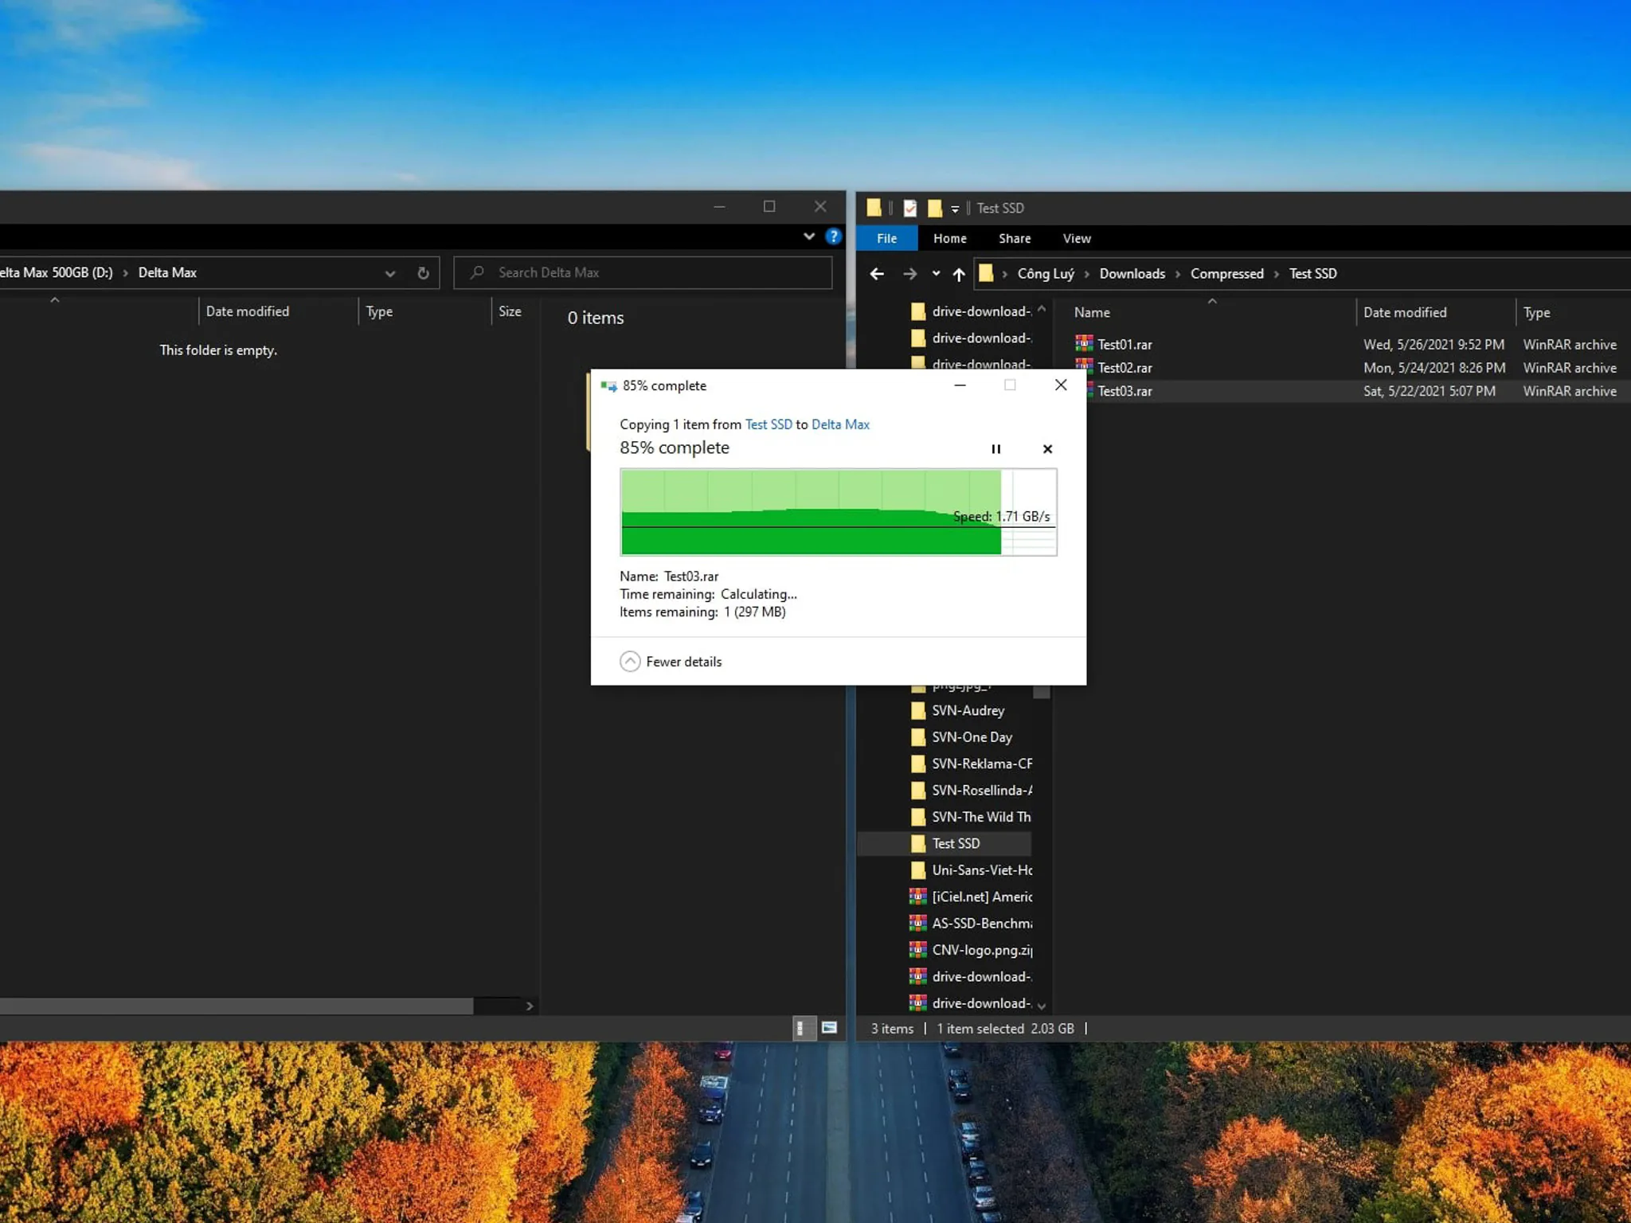Select Uni-Sans-Viet-Ho folder in tree

coord(972,870)
